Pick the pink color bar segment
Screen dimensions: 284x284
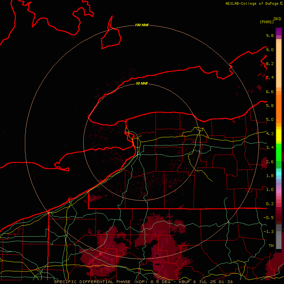279,191
